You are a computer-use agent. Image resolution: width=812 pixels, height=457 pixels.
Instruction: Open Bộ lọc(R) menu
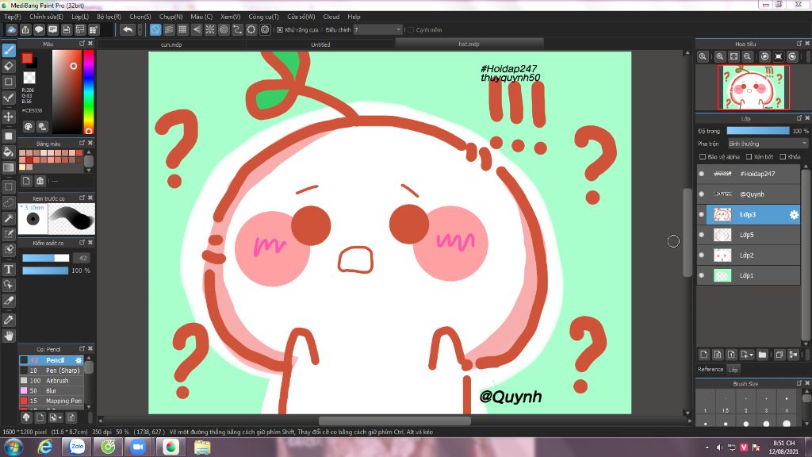click(x=109, y=17)
